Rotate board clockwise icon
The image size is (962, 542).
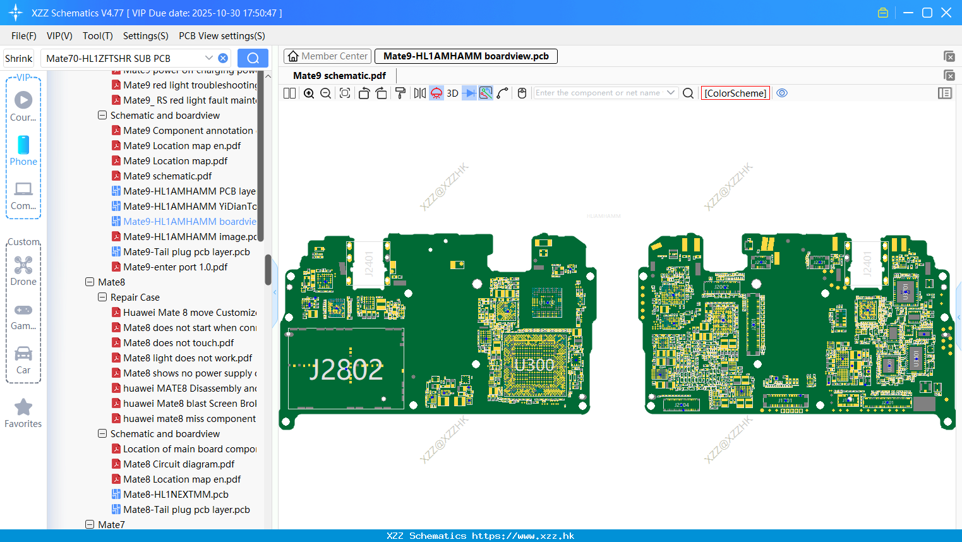click(x=381, y=93)
